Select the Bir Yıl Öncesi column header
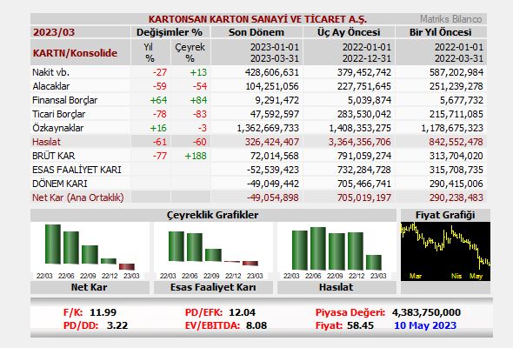The width and height of the screenshot is (513, 348). [x=441, y=32]
